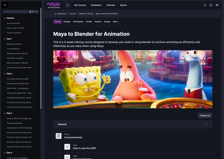Click the home icon in breadcrumb
Viewport: 224px width, 159px height.
coord(55,14)
